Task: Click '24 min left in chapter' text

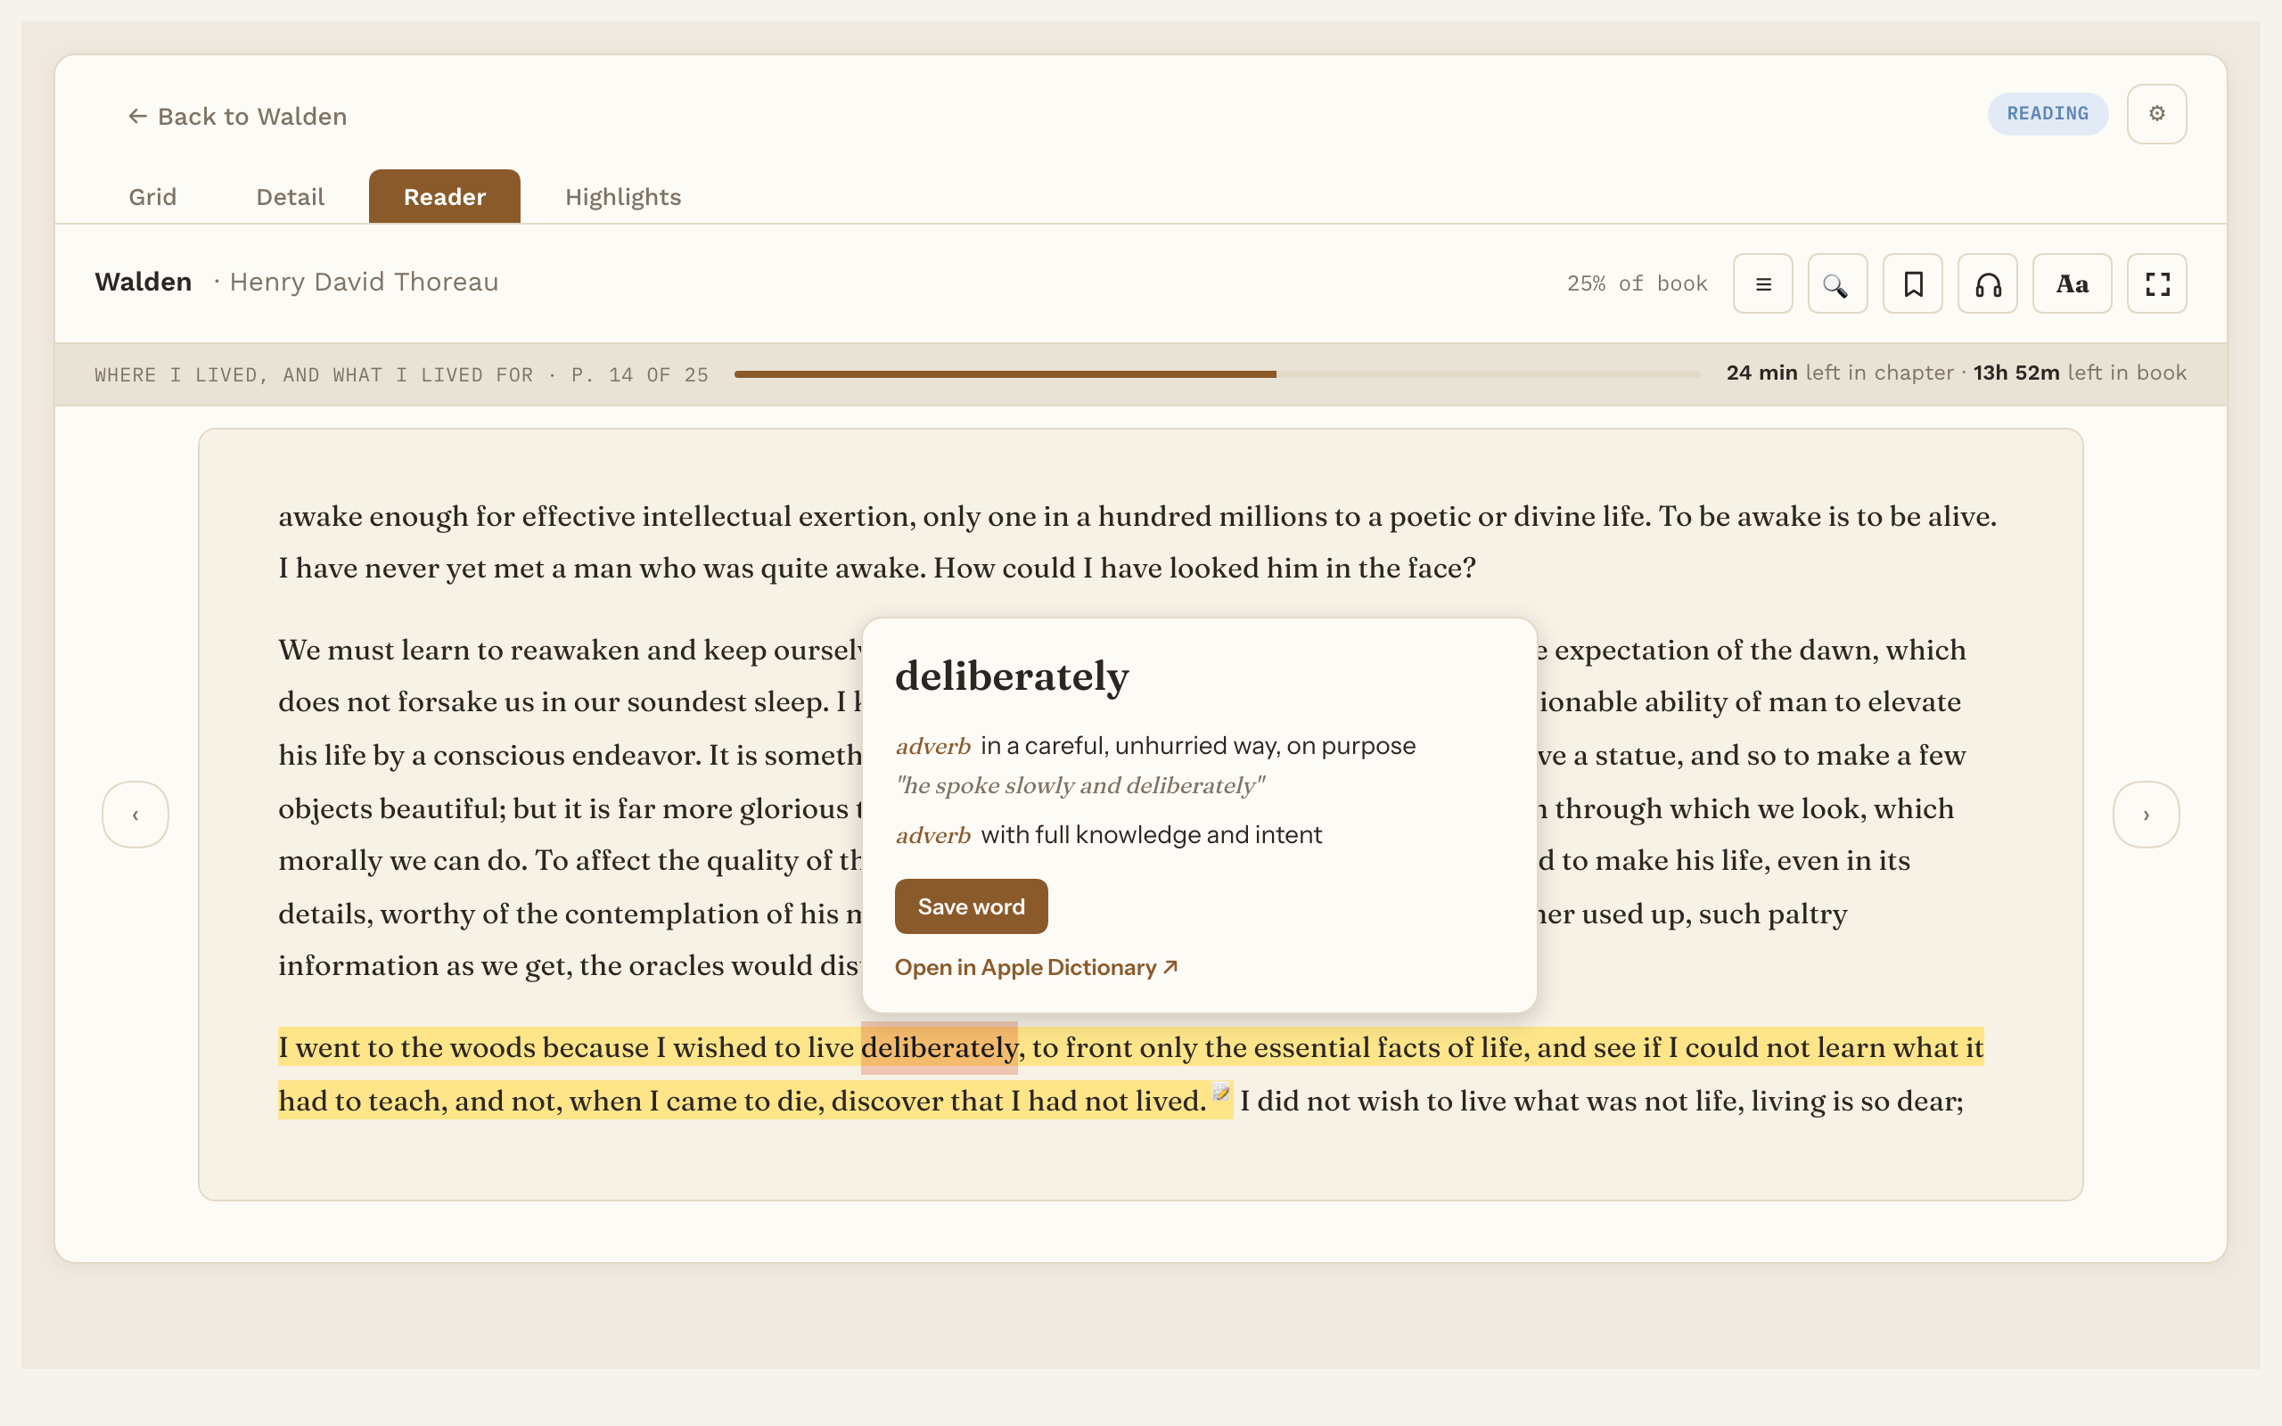Action: tap(1840, 373)
